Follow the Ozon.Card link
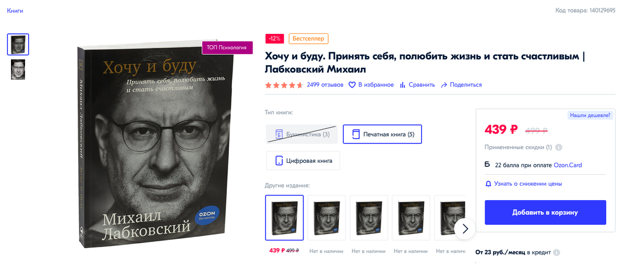 pos(568,165)
